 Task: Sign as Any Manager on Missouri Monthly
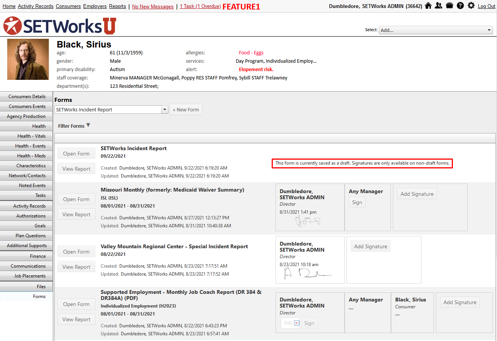(x=357, y=202)
